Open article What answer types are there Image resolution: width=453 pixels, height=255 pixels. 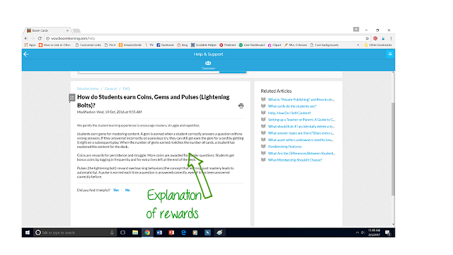(301, 133)
